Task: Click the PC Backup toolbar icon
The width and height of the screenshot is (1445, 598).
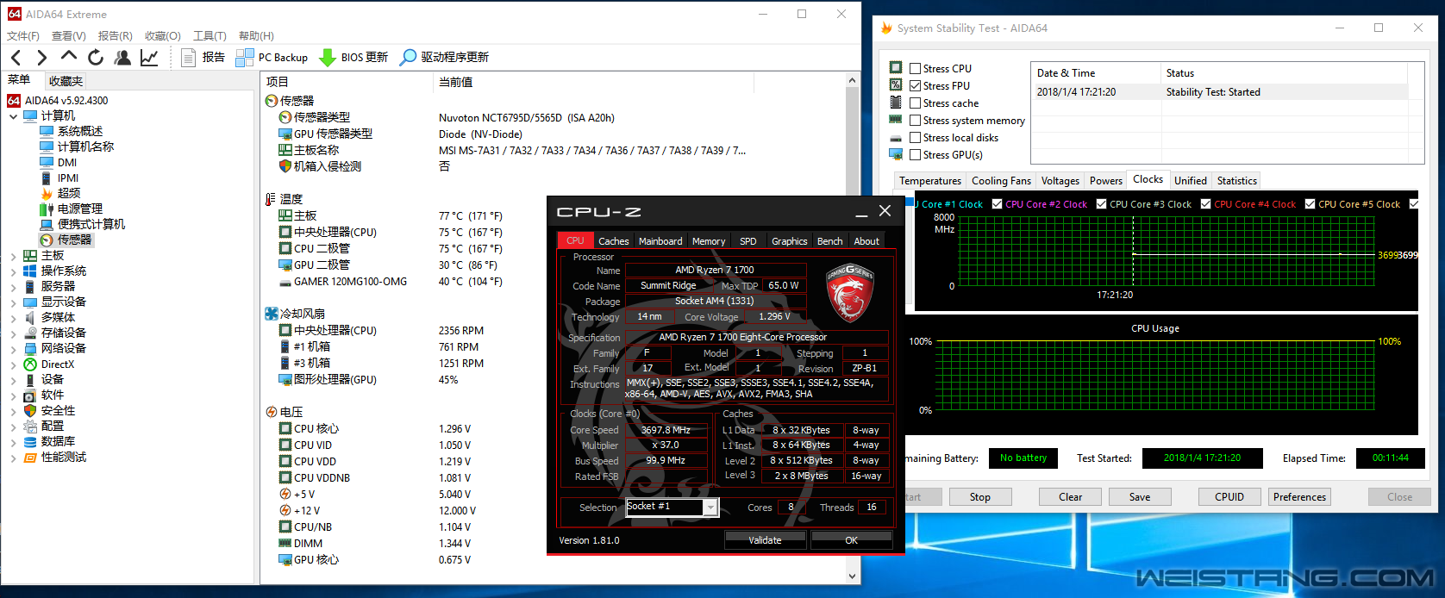Action: 245,58
